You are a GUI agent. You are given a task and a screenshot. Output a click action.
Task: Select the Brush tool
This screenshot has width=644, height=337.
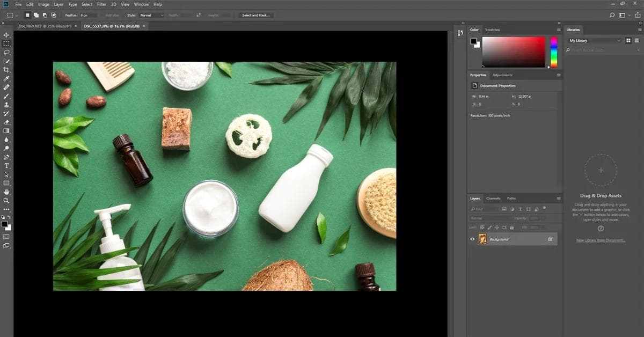pos(6,96)
